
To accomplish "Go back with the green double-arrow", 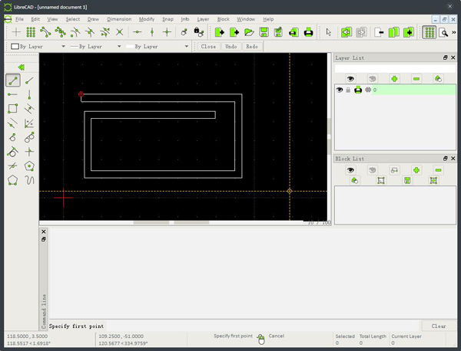I will (22, 67).
